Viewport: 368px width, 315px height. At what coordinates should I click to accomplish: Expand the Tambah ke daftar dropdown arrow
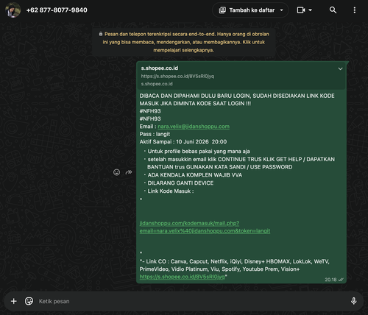(282, 10)
